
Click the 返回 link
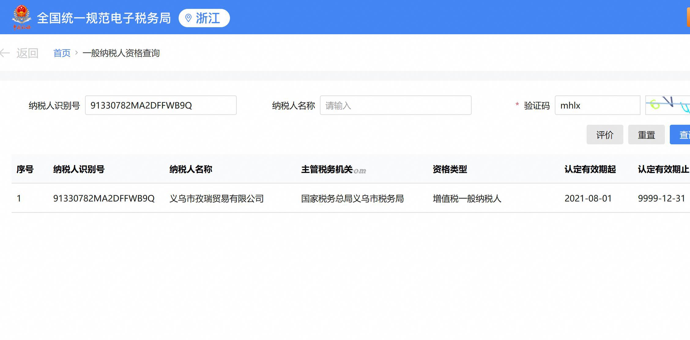coord(27,53)
